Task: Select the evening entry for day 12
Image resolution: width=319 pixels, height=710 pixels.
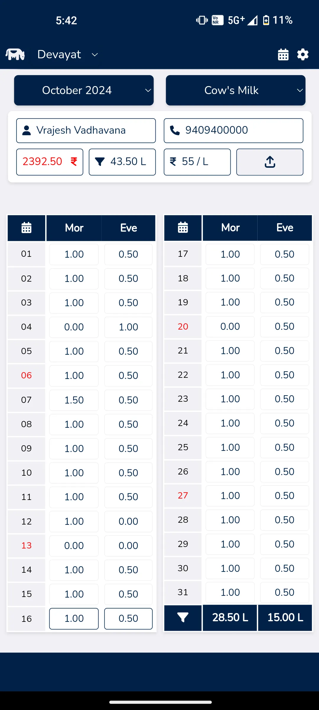Action: click(128, 522)
